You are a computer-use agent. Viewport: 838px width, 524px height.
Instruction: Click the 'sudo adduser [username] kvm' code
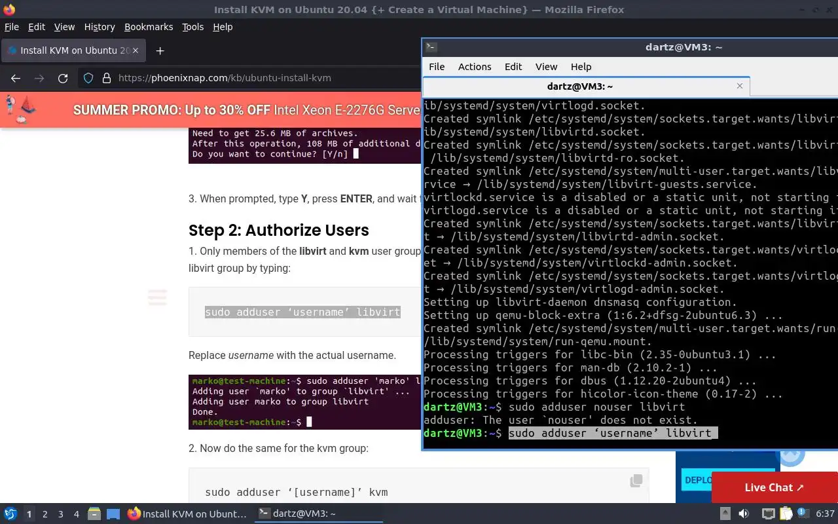pyautogui.click(x=297, y=492)
